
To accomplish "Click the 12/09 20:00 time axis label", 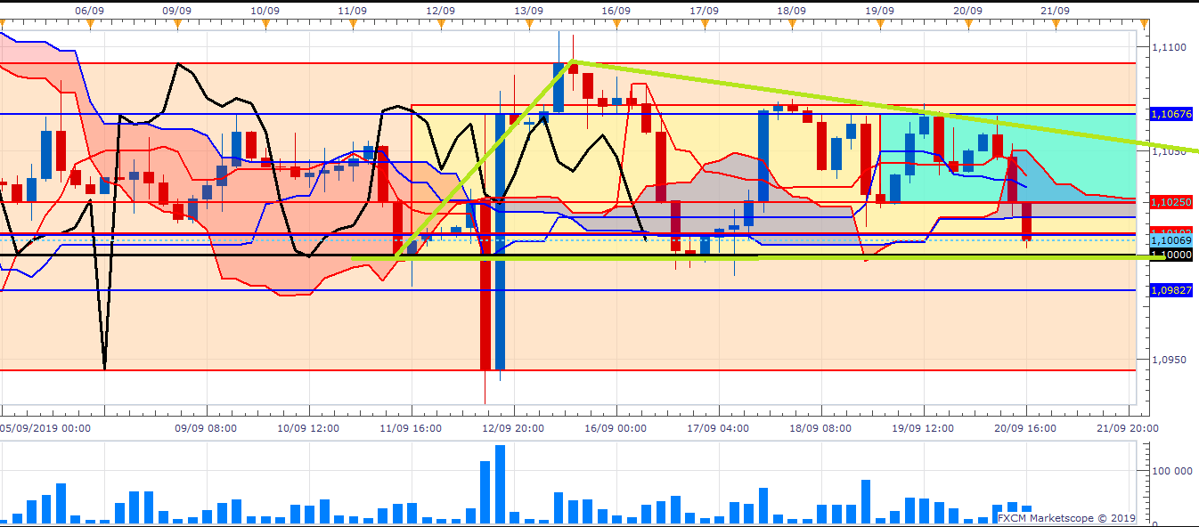I will [x=513, y=427].
